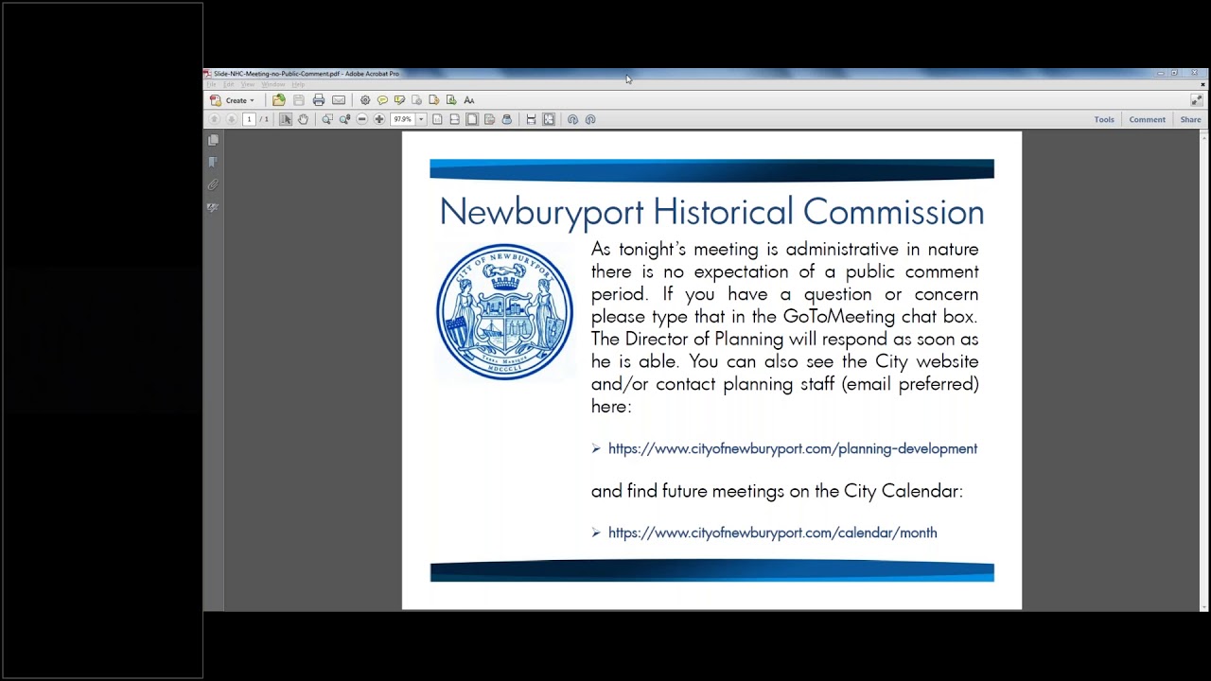1211x681 pixels.
Task: Click the Save floppy disk icon
Action: click(x=299, y=100)
